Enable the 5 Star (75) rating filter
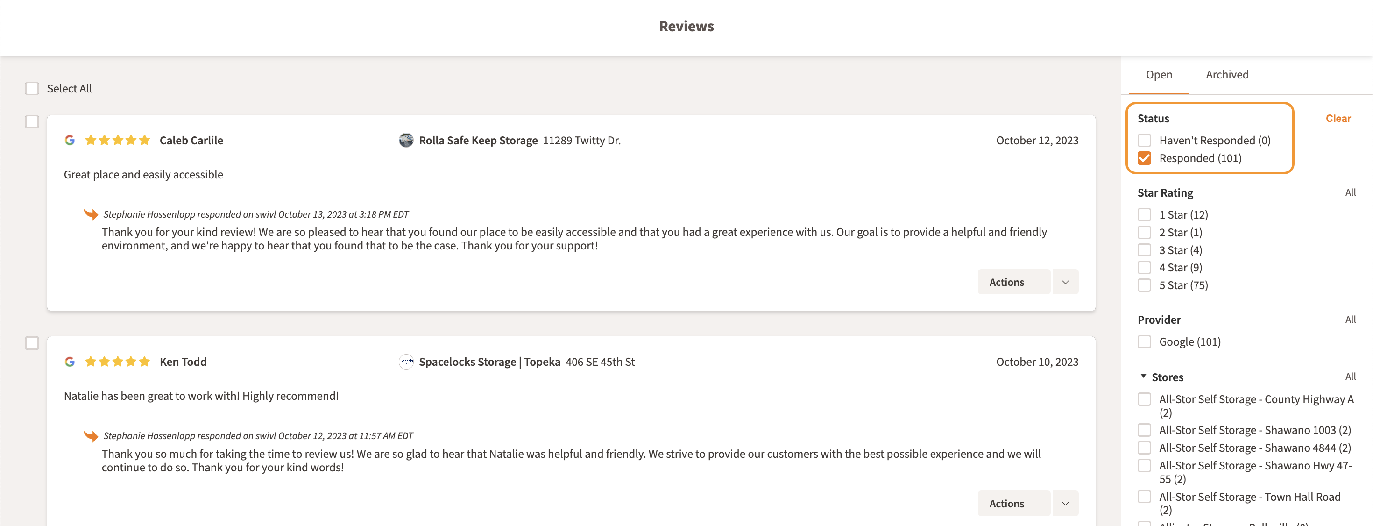 (x=1144, y=285)
